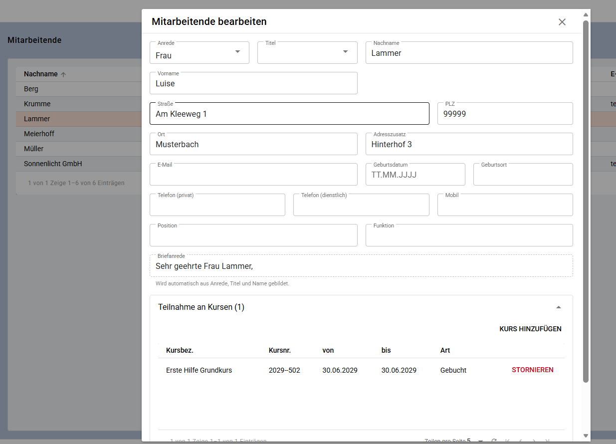This screenshot has width=616, height=444.
Task: Close the Mitarbeitende bearbeiten dialog
Action: (562, 22)
